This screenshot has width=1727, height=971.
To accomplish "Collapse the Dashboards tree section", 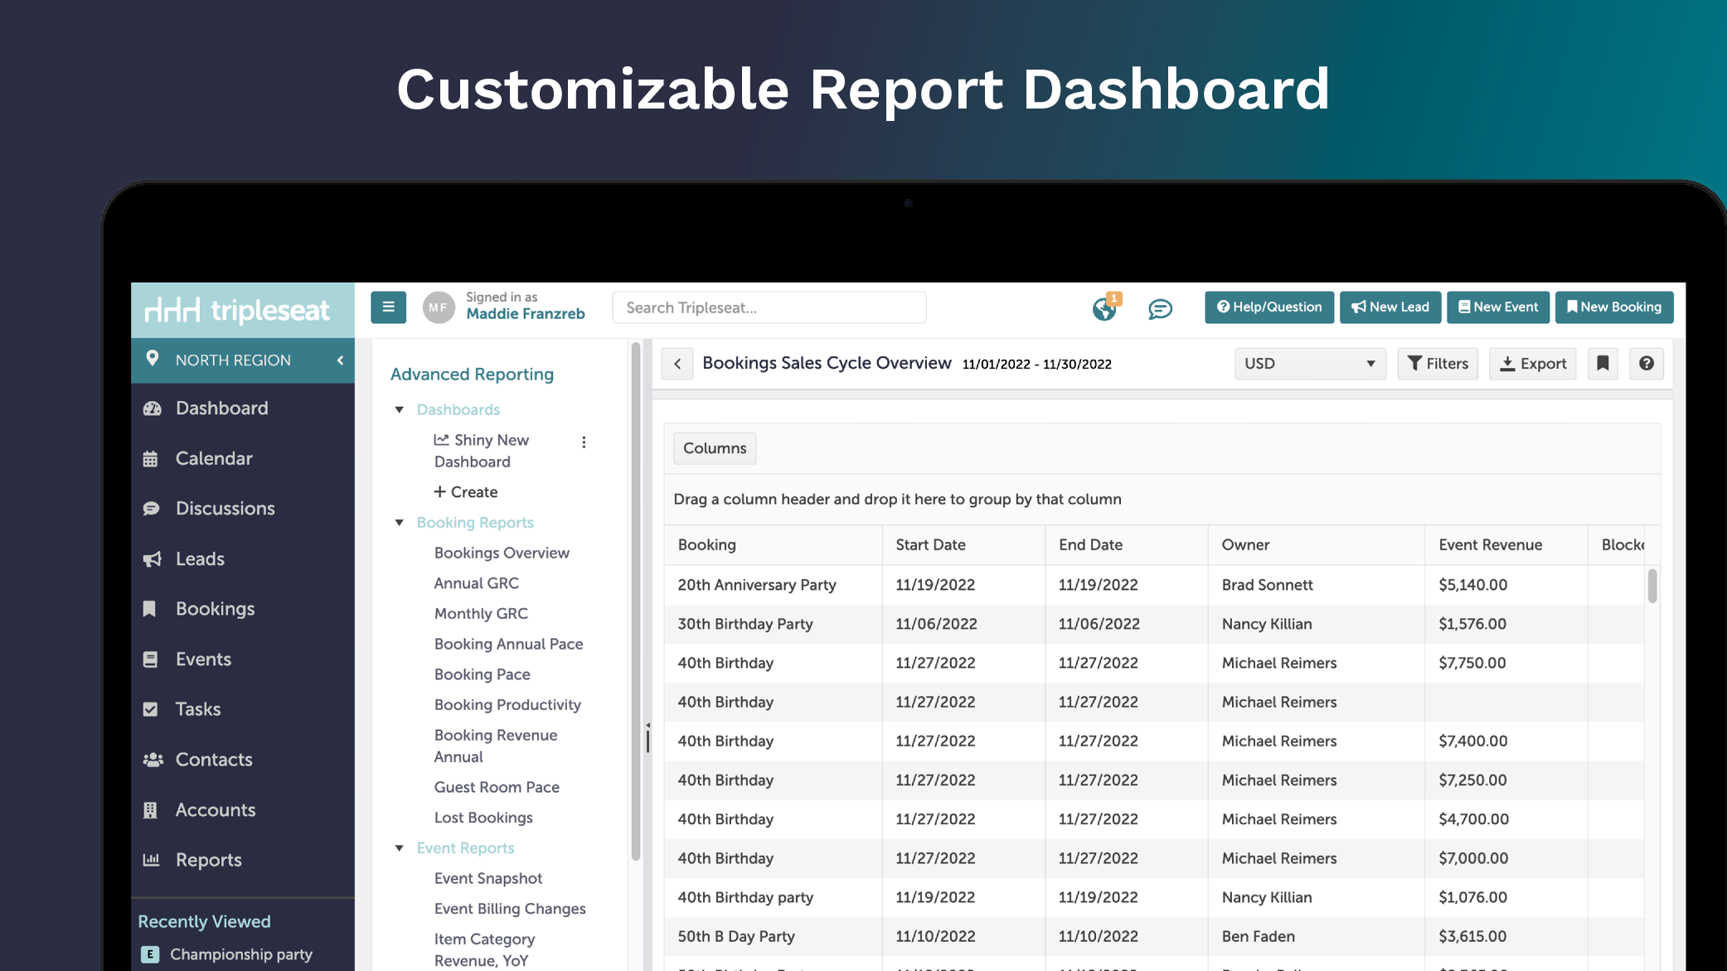I will (400, 410).
